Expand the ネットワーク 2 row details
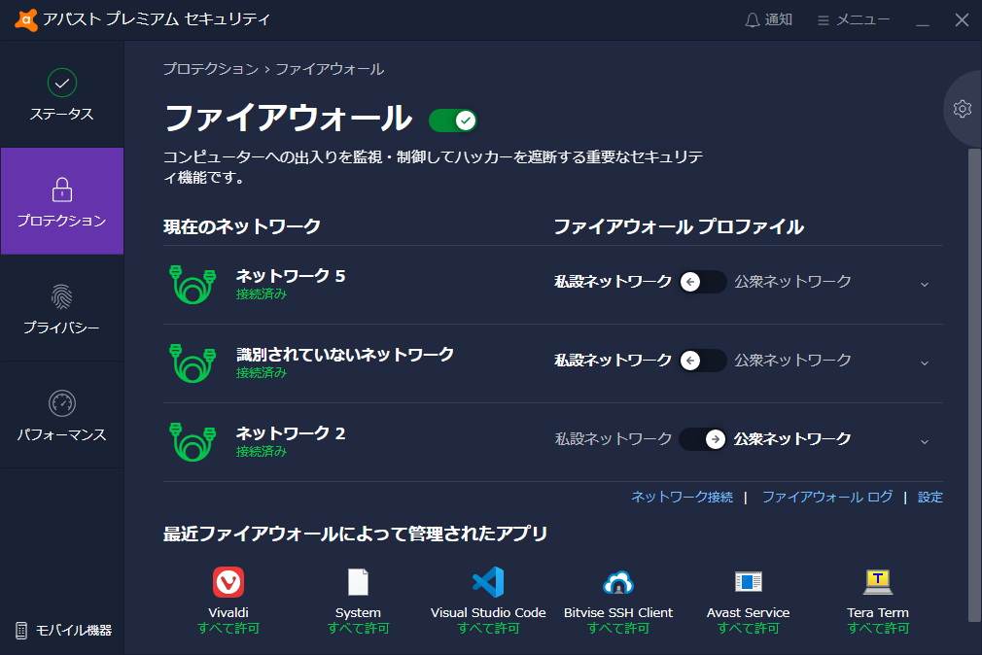 (x=925, y=441)
